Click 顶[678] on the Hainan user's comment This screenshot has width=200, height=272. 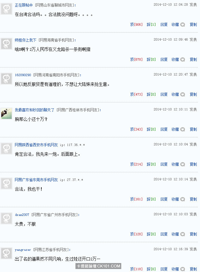(136, 60)
